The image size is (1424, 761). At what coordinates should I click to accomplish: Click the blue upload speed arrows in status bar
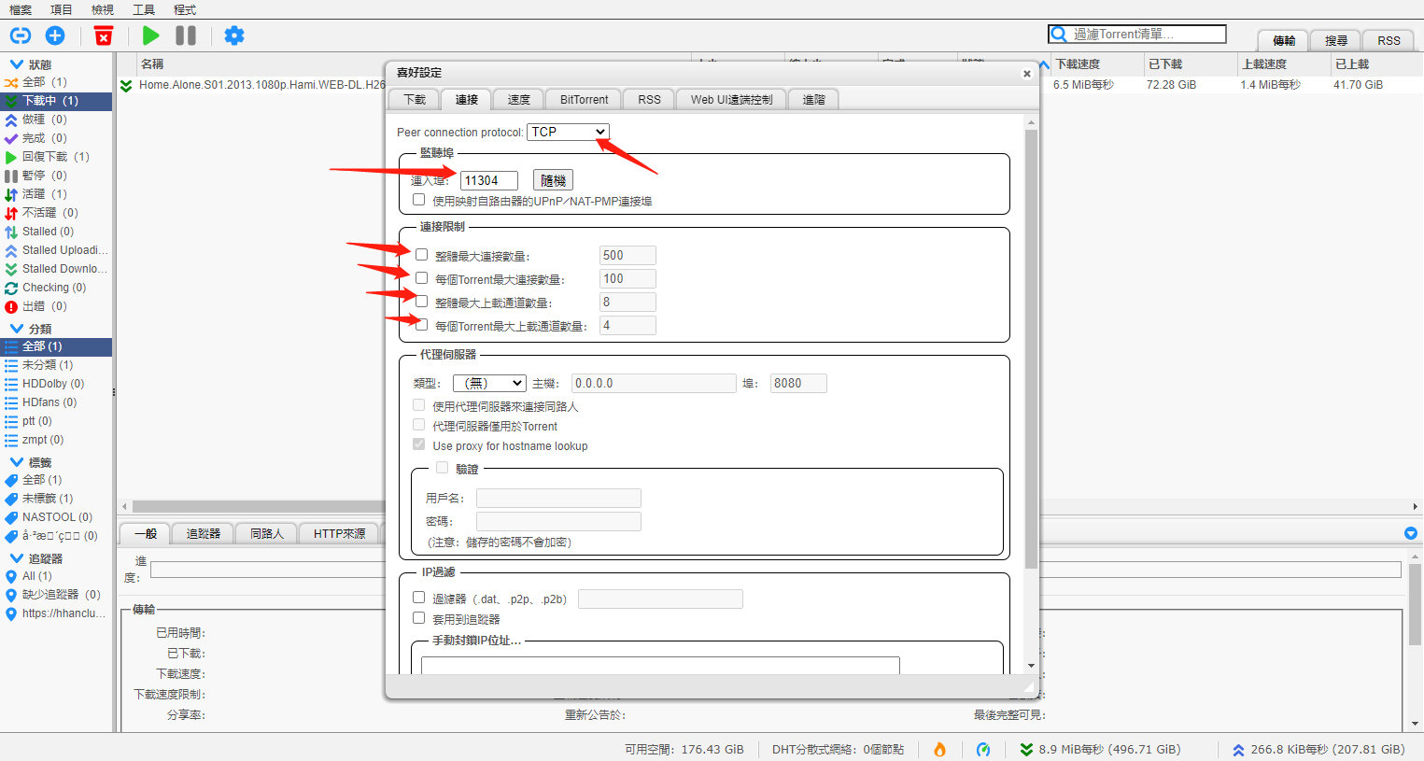click(1238, 750)
